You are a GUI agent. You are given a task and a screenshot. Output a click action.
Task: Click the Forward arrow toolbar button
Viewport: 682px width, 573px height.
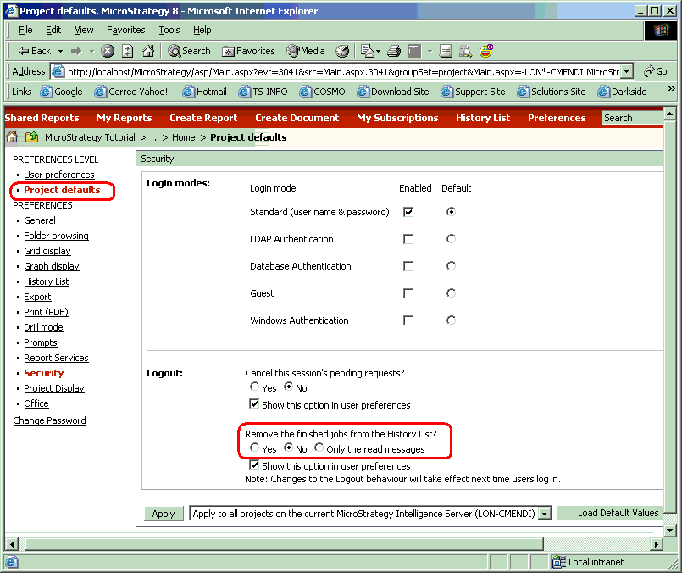76,51
